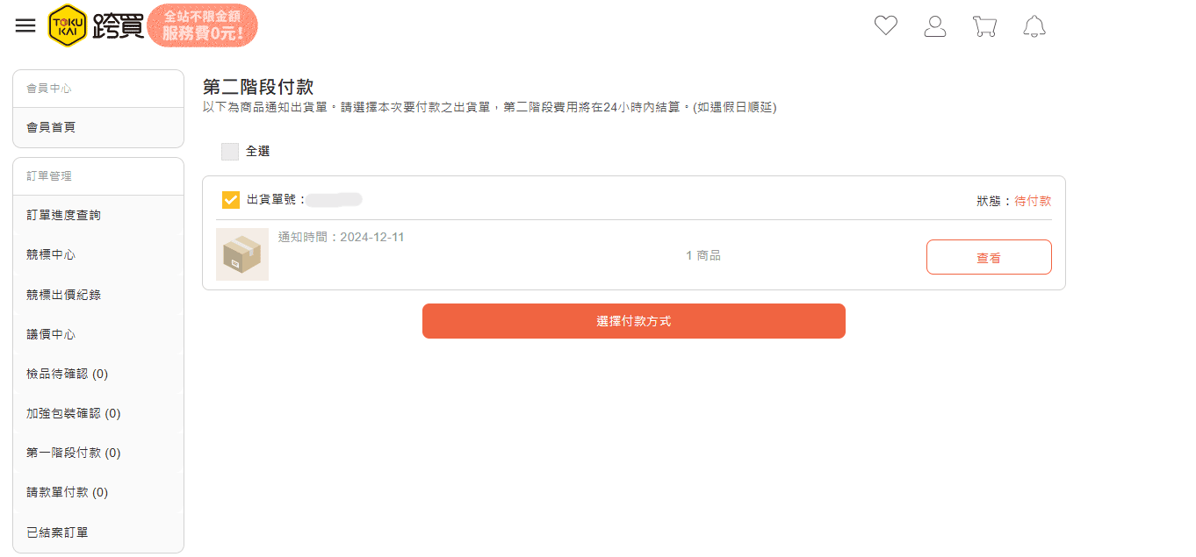Open the wishlist heart icon
The image size is (1196, 557).
click(x=886, y=26)
